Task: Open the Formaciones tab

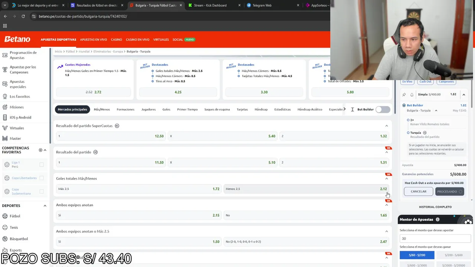Action: point(125,109)
